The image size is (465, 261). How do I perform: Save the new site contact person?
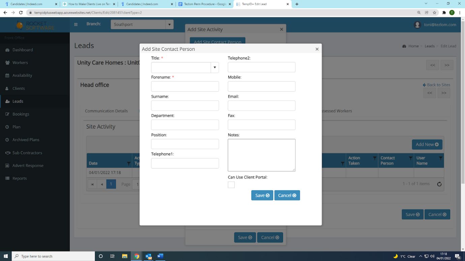(262, 195)
